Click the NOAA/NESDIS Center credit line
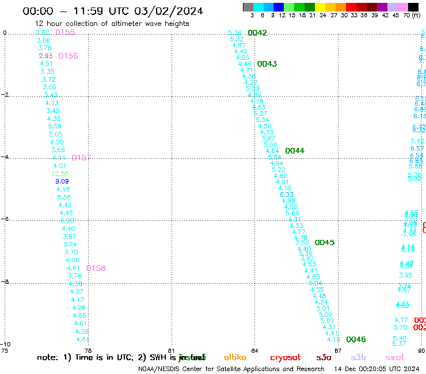 point(231,369)
